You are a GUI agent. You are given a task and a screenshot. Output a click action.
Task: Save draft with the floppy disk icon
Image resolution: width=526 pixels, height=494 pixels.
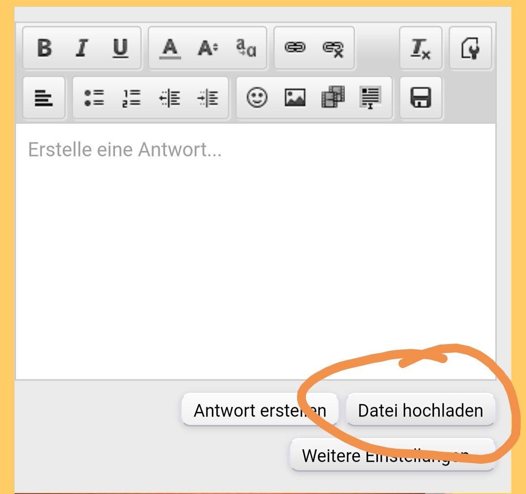click(x=421, y=98)
